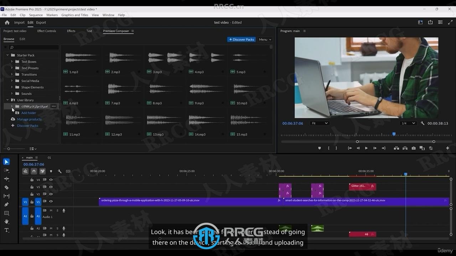Click the Discover Packs button
The image size is (456, 256).
242,39
